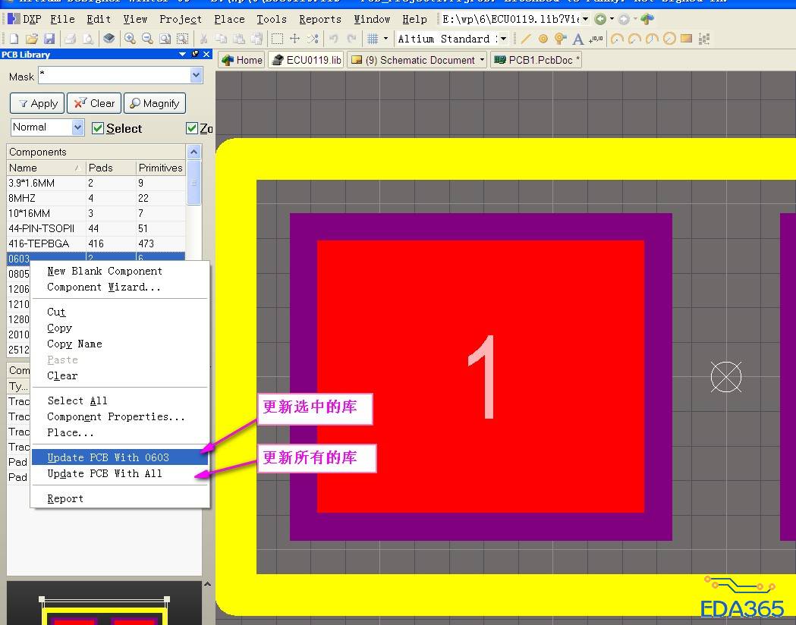Image resolution: width=796 pixels, height=625 pixels.
Task: Switch to the ECU0119.lib tab
Action: [x=306, y=60]
